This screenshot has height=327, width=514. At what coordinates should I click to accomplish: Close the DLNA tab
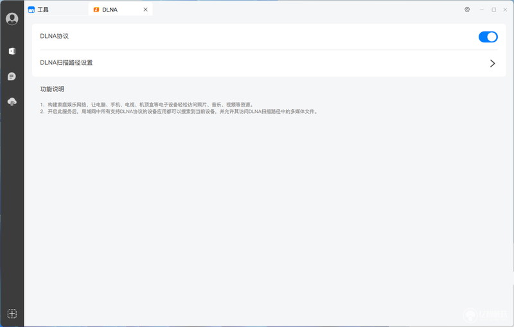(x=146, y=10)
